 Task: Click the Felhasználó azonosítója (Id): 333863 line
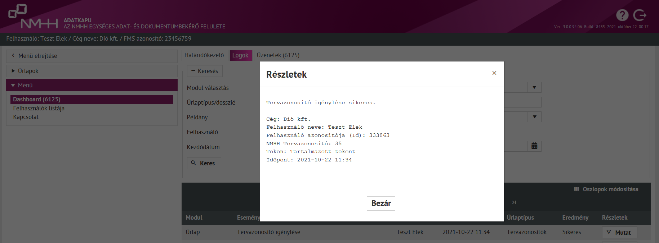328,136
